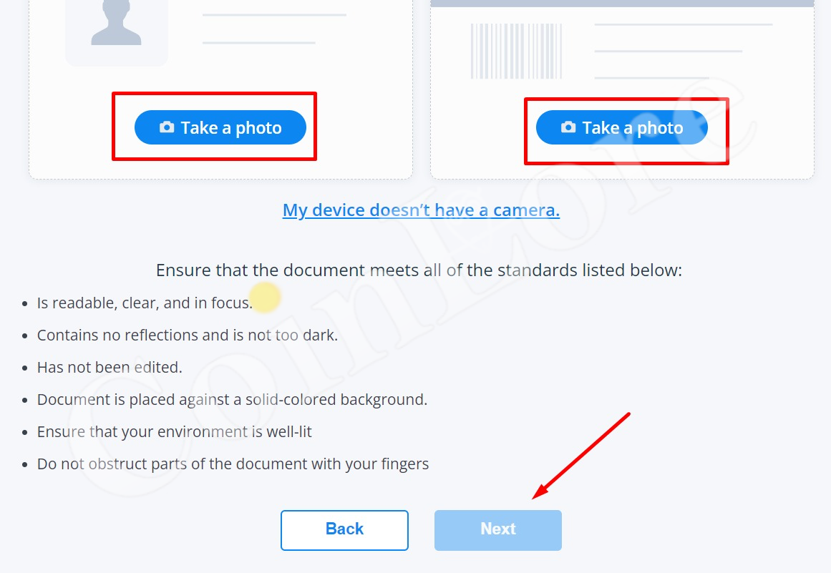
Task: Click the placeholder text lines beside the barcode
Action: pyautogui.click(x=684, y=52)
